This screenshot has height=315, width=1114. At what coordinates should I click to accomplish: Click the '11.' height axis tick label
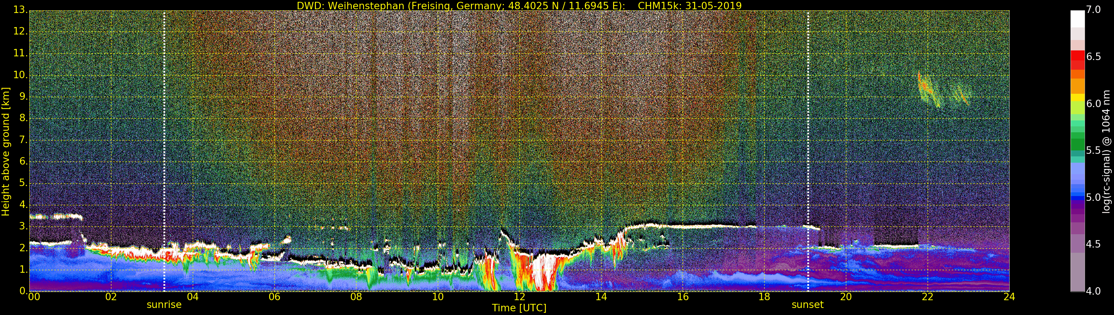pos(20,53)
